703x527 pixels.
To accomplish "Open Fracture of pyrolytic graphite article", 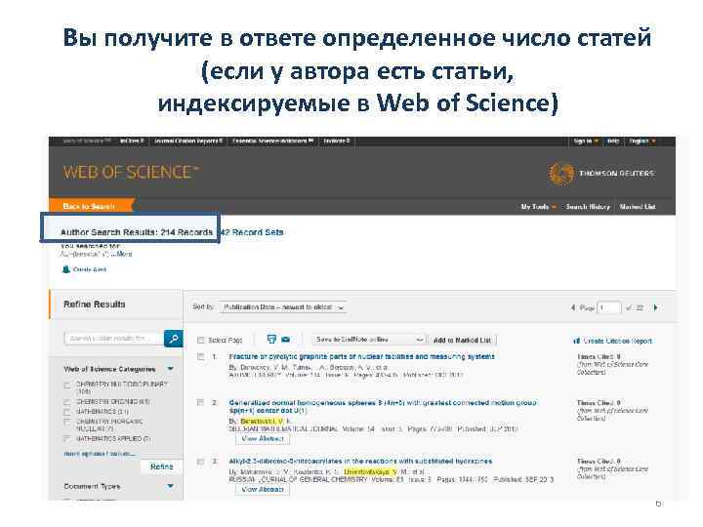I will point(361,357).
